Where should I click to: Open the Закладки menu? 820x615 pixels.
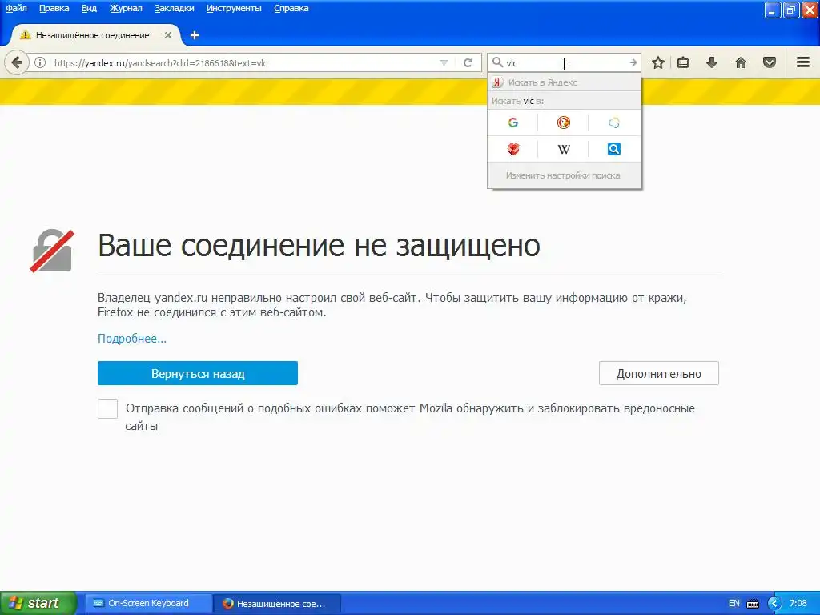(x=174, y=8)
